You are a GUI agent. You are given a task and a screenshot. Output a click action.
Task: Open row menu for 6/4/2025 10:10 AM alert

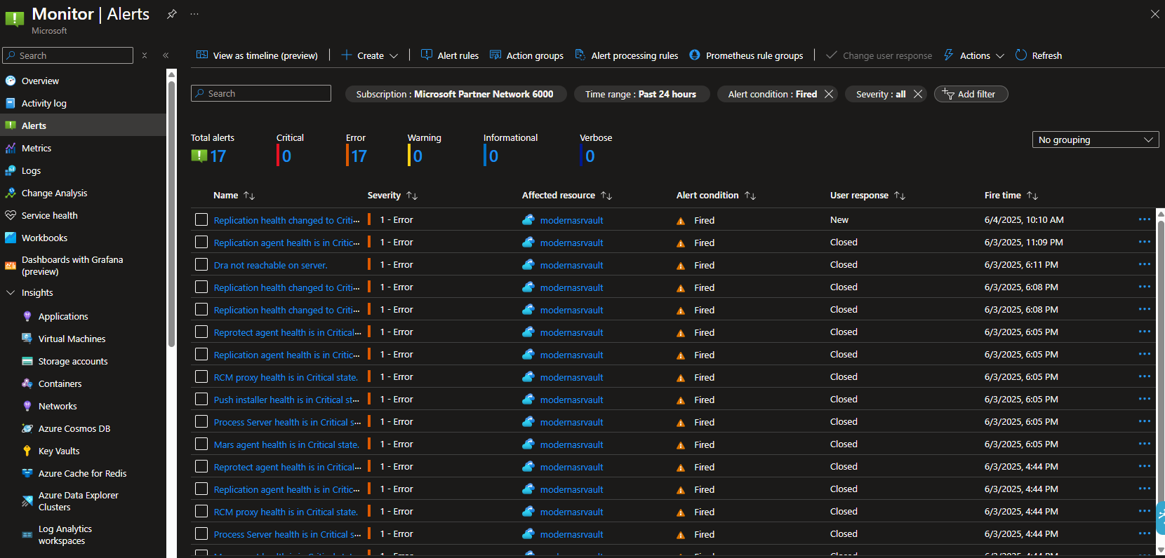[1144, 219]
